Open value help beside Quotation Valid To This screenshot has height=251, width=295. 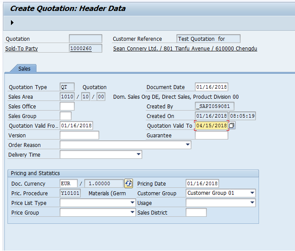pyautogui.click(x=232, y=125)
